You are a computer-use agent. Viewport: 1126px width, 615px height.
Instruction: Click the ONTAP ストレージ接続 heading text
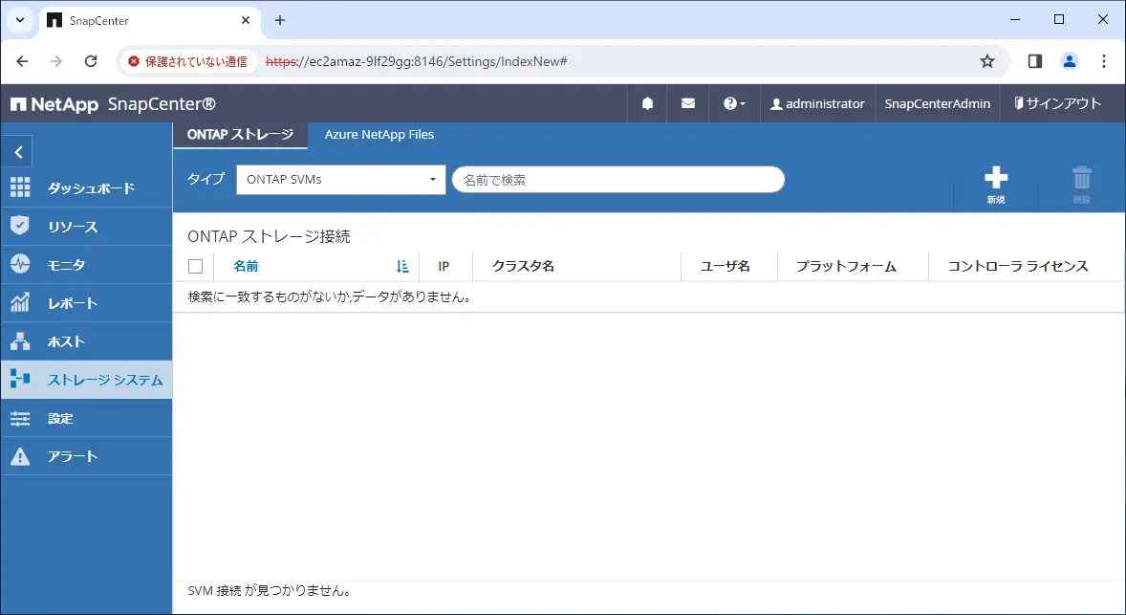269,236
